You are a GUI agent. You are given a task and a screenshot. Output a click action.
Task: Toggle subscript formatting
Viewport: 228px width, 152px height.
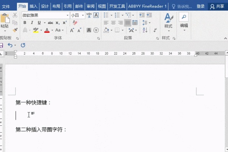(x=58, y=23)
